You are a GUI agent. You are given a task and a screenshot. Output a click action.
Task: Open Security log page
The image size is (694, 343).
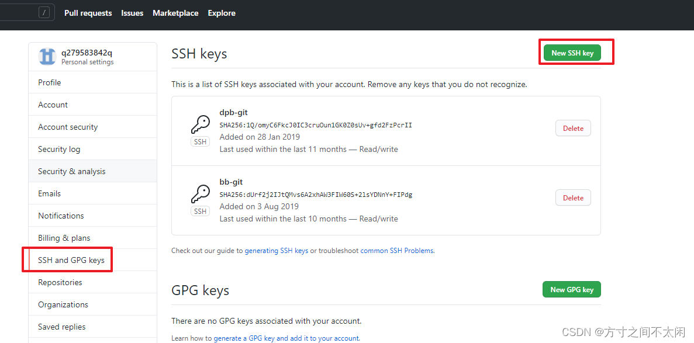92,149
